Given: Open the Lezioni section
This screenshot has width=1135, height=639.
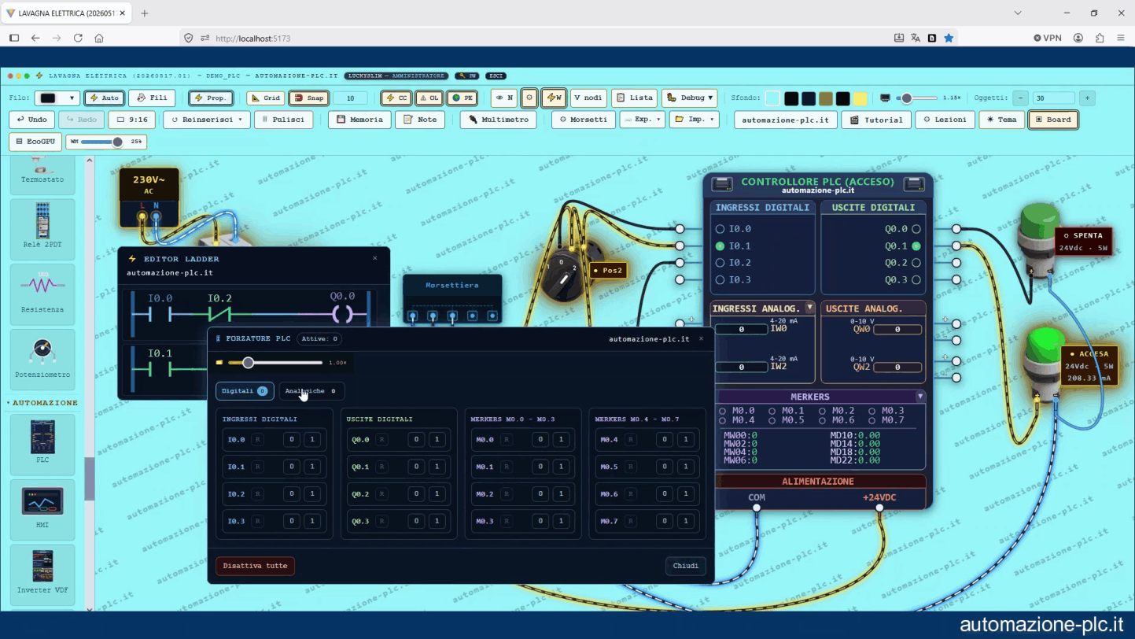Looking at the screenshot, I should coord(945,120).
